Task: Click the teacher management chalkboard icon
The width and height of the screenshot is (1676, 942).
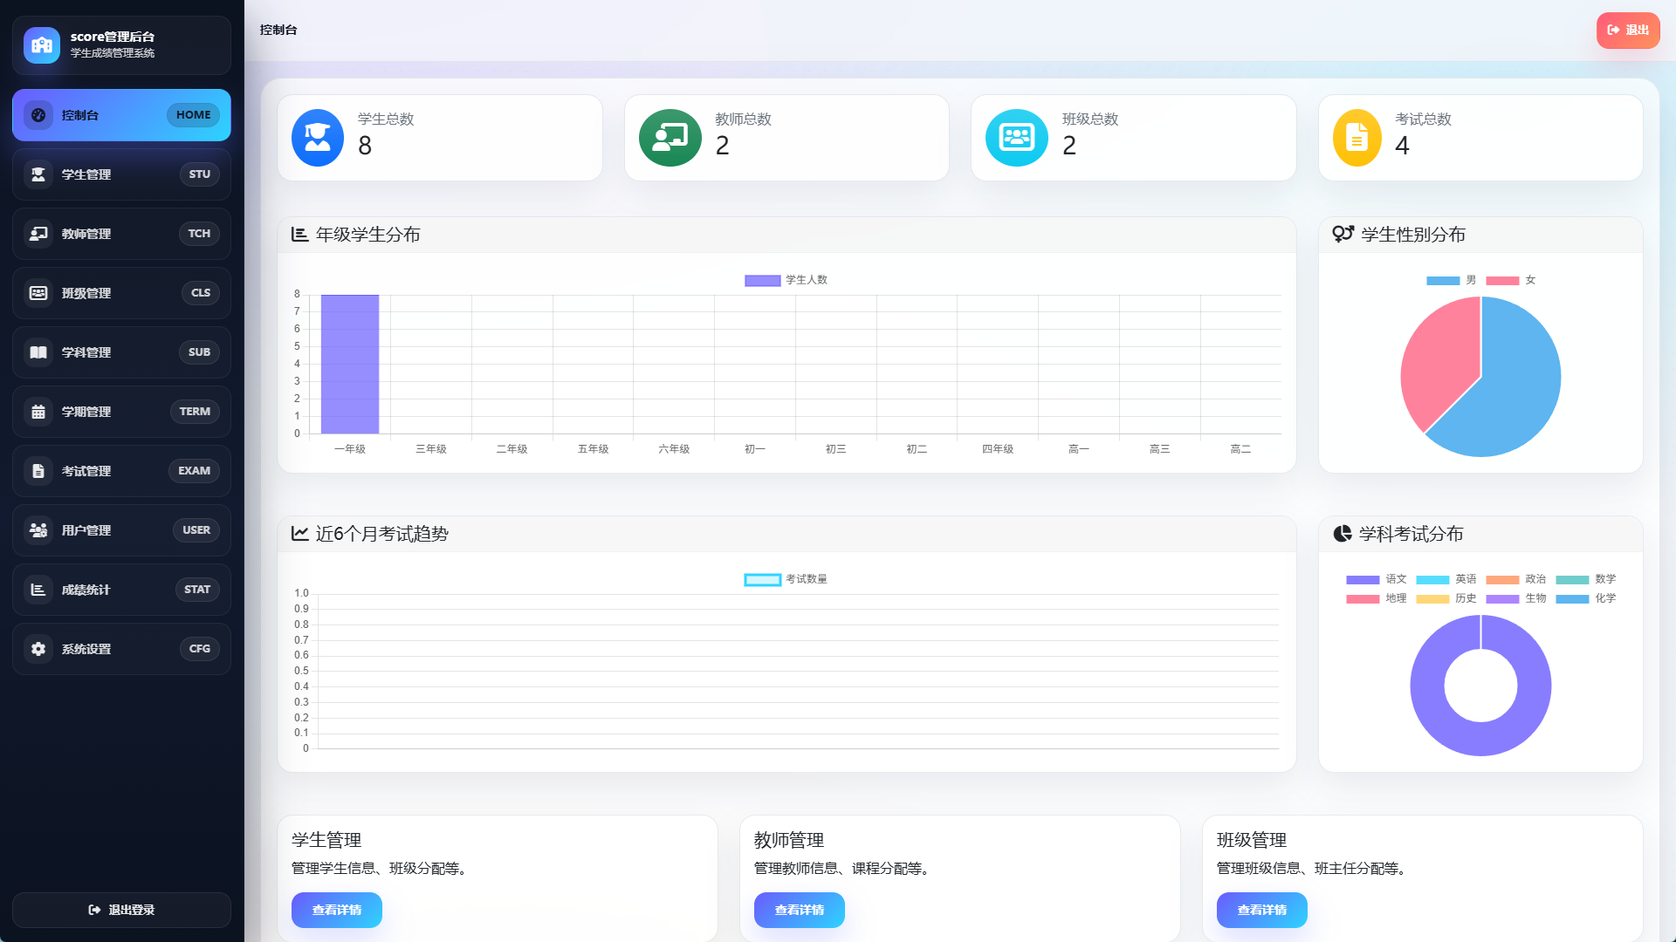Action: 38,234
